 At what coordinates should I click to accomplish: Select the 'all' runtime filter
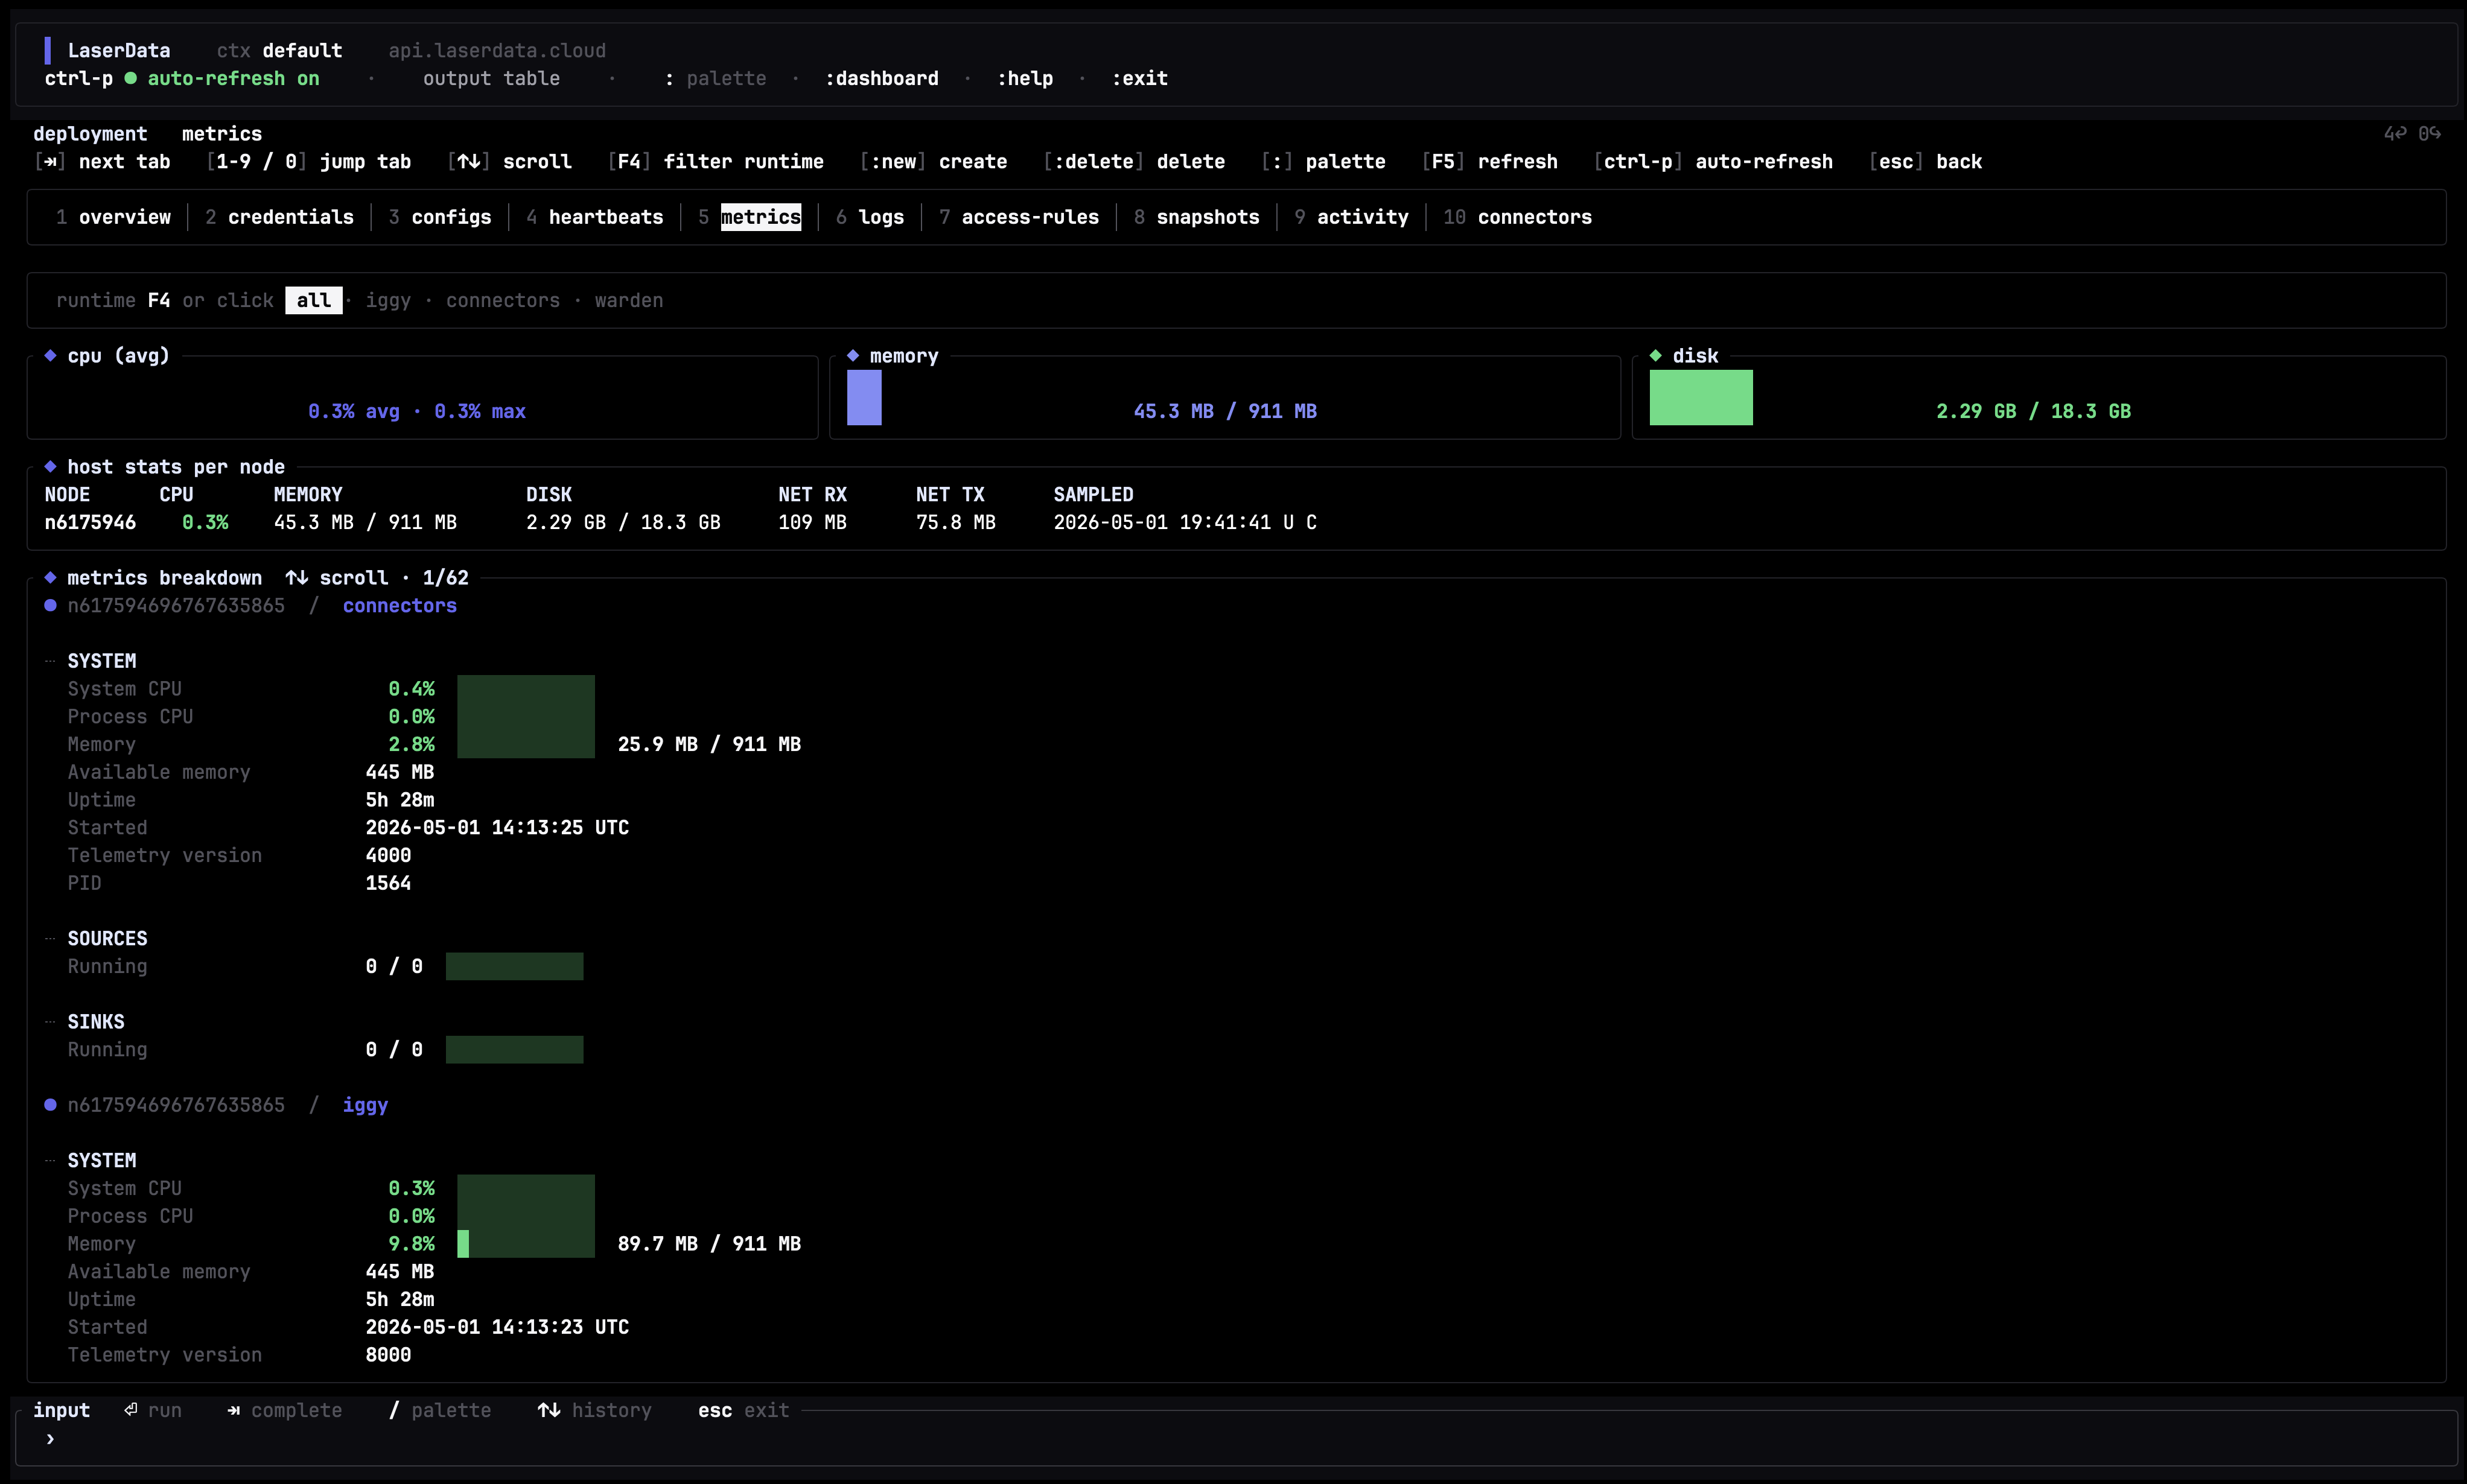coord(313,300)
